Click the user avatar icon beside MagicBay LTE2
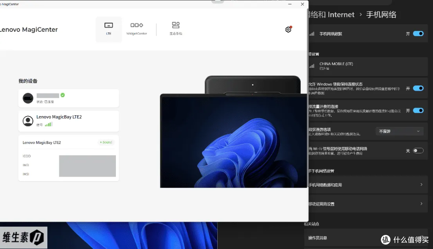Viewport: 433px width, 249px height. click(x=28, y=121)
